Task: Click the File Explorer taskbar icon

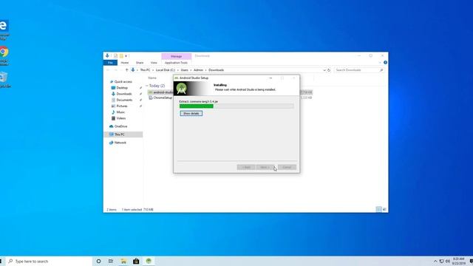Action: (x=123, y=261)
